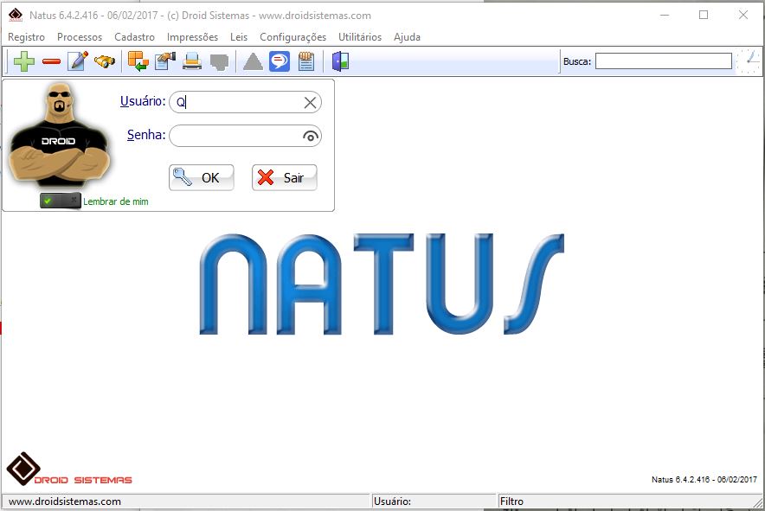Screen dimensions: 765x511
Task: Open the Registro menu
Action: (26, 37)
